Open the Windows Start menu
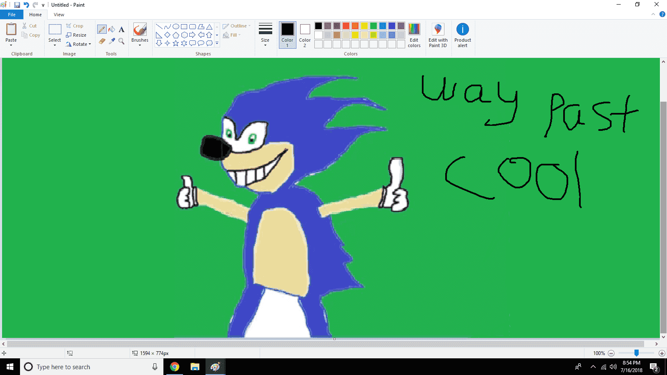 click(x=10, y=367)
